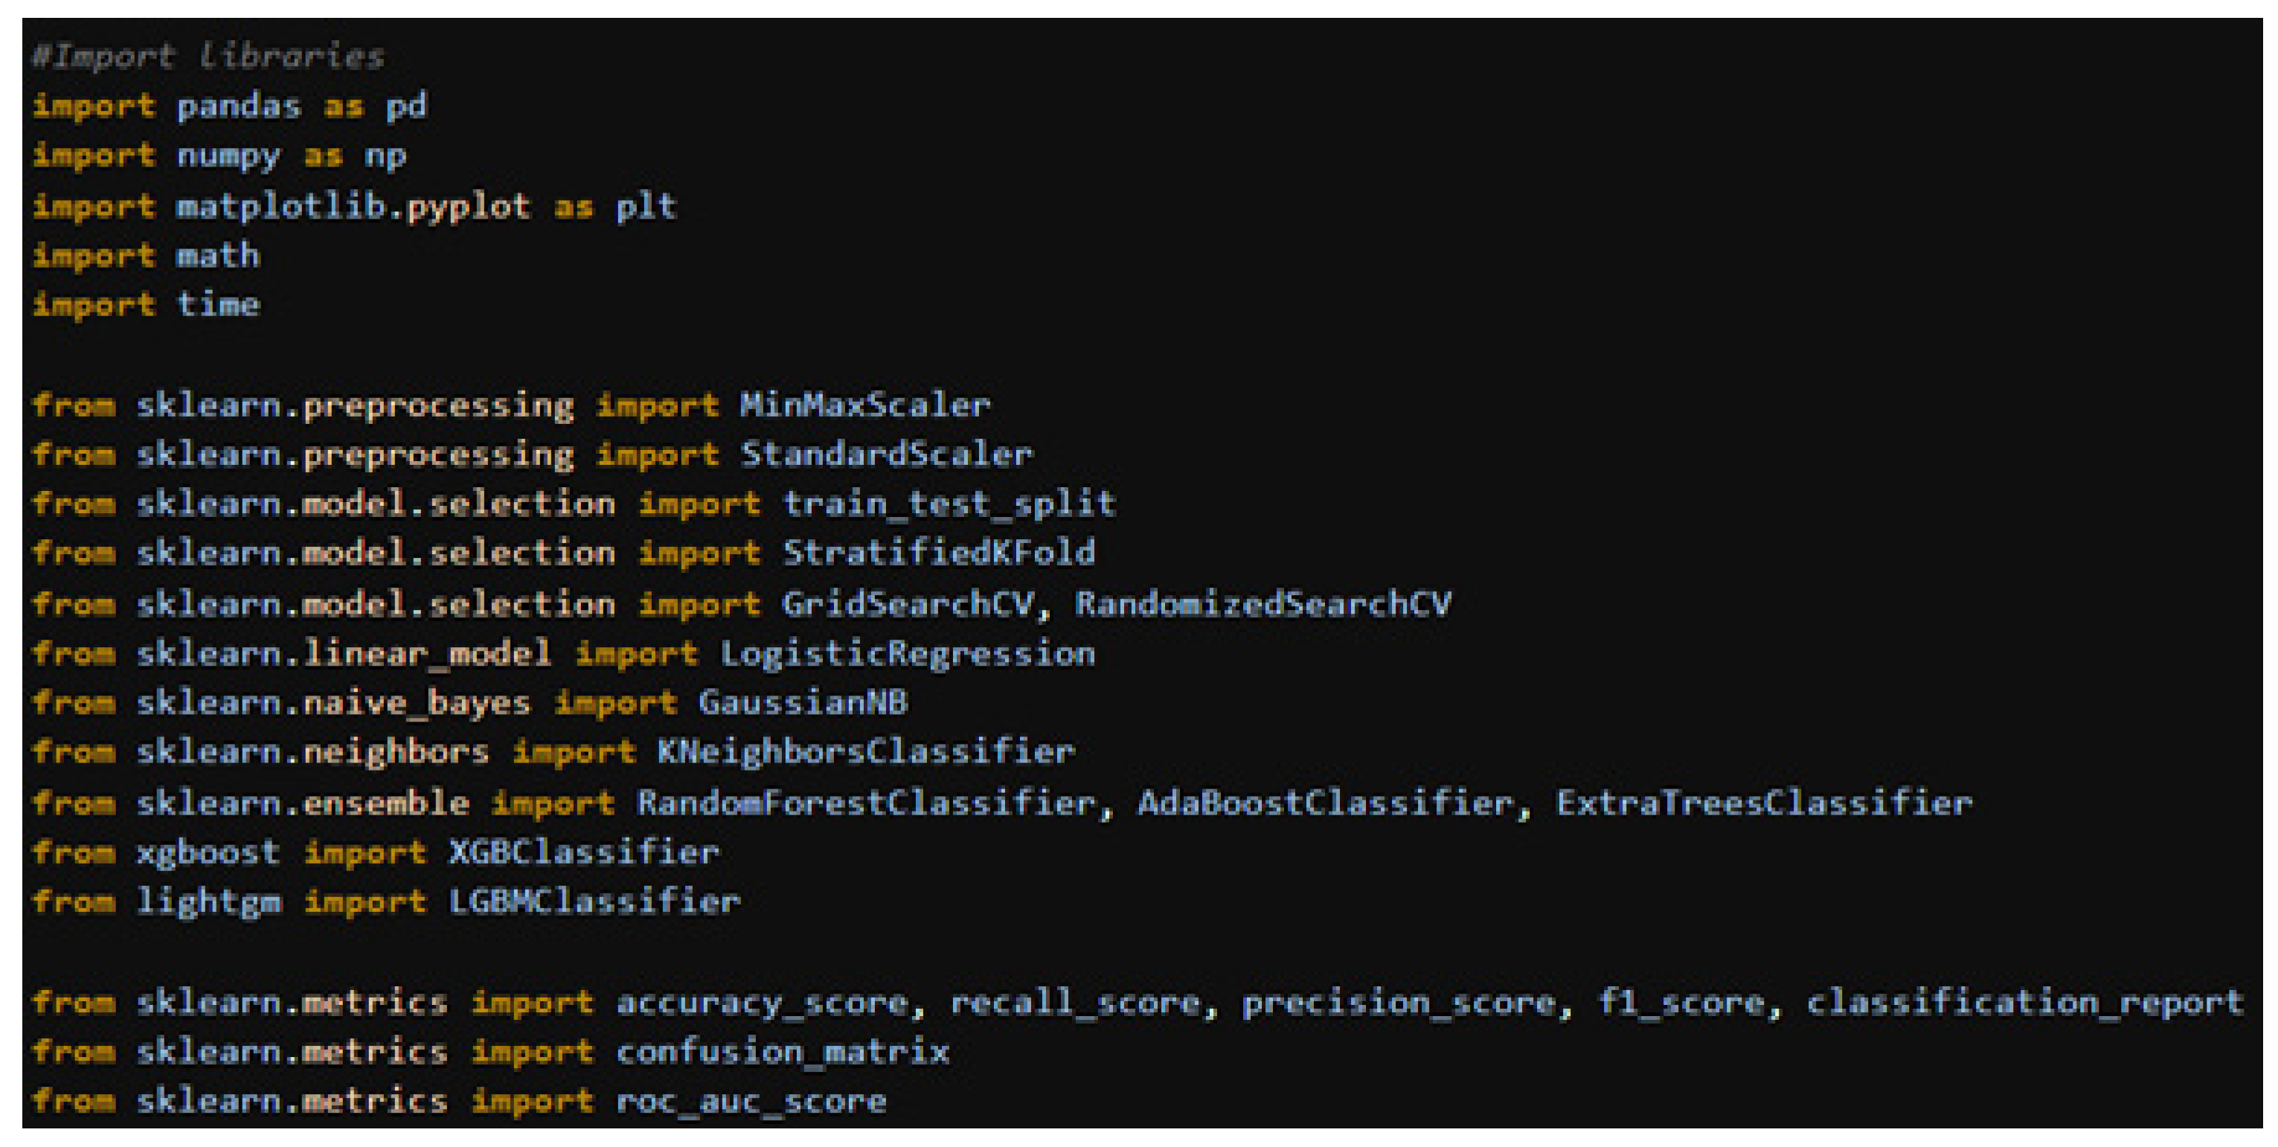Click on 'classification_report' at line end
Image resolution: width=2278 pixels, height=1147 pixels.
click(2024, 1002)
